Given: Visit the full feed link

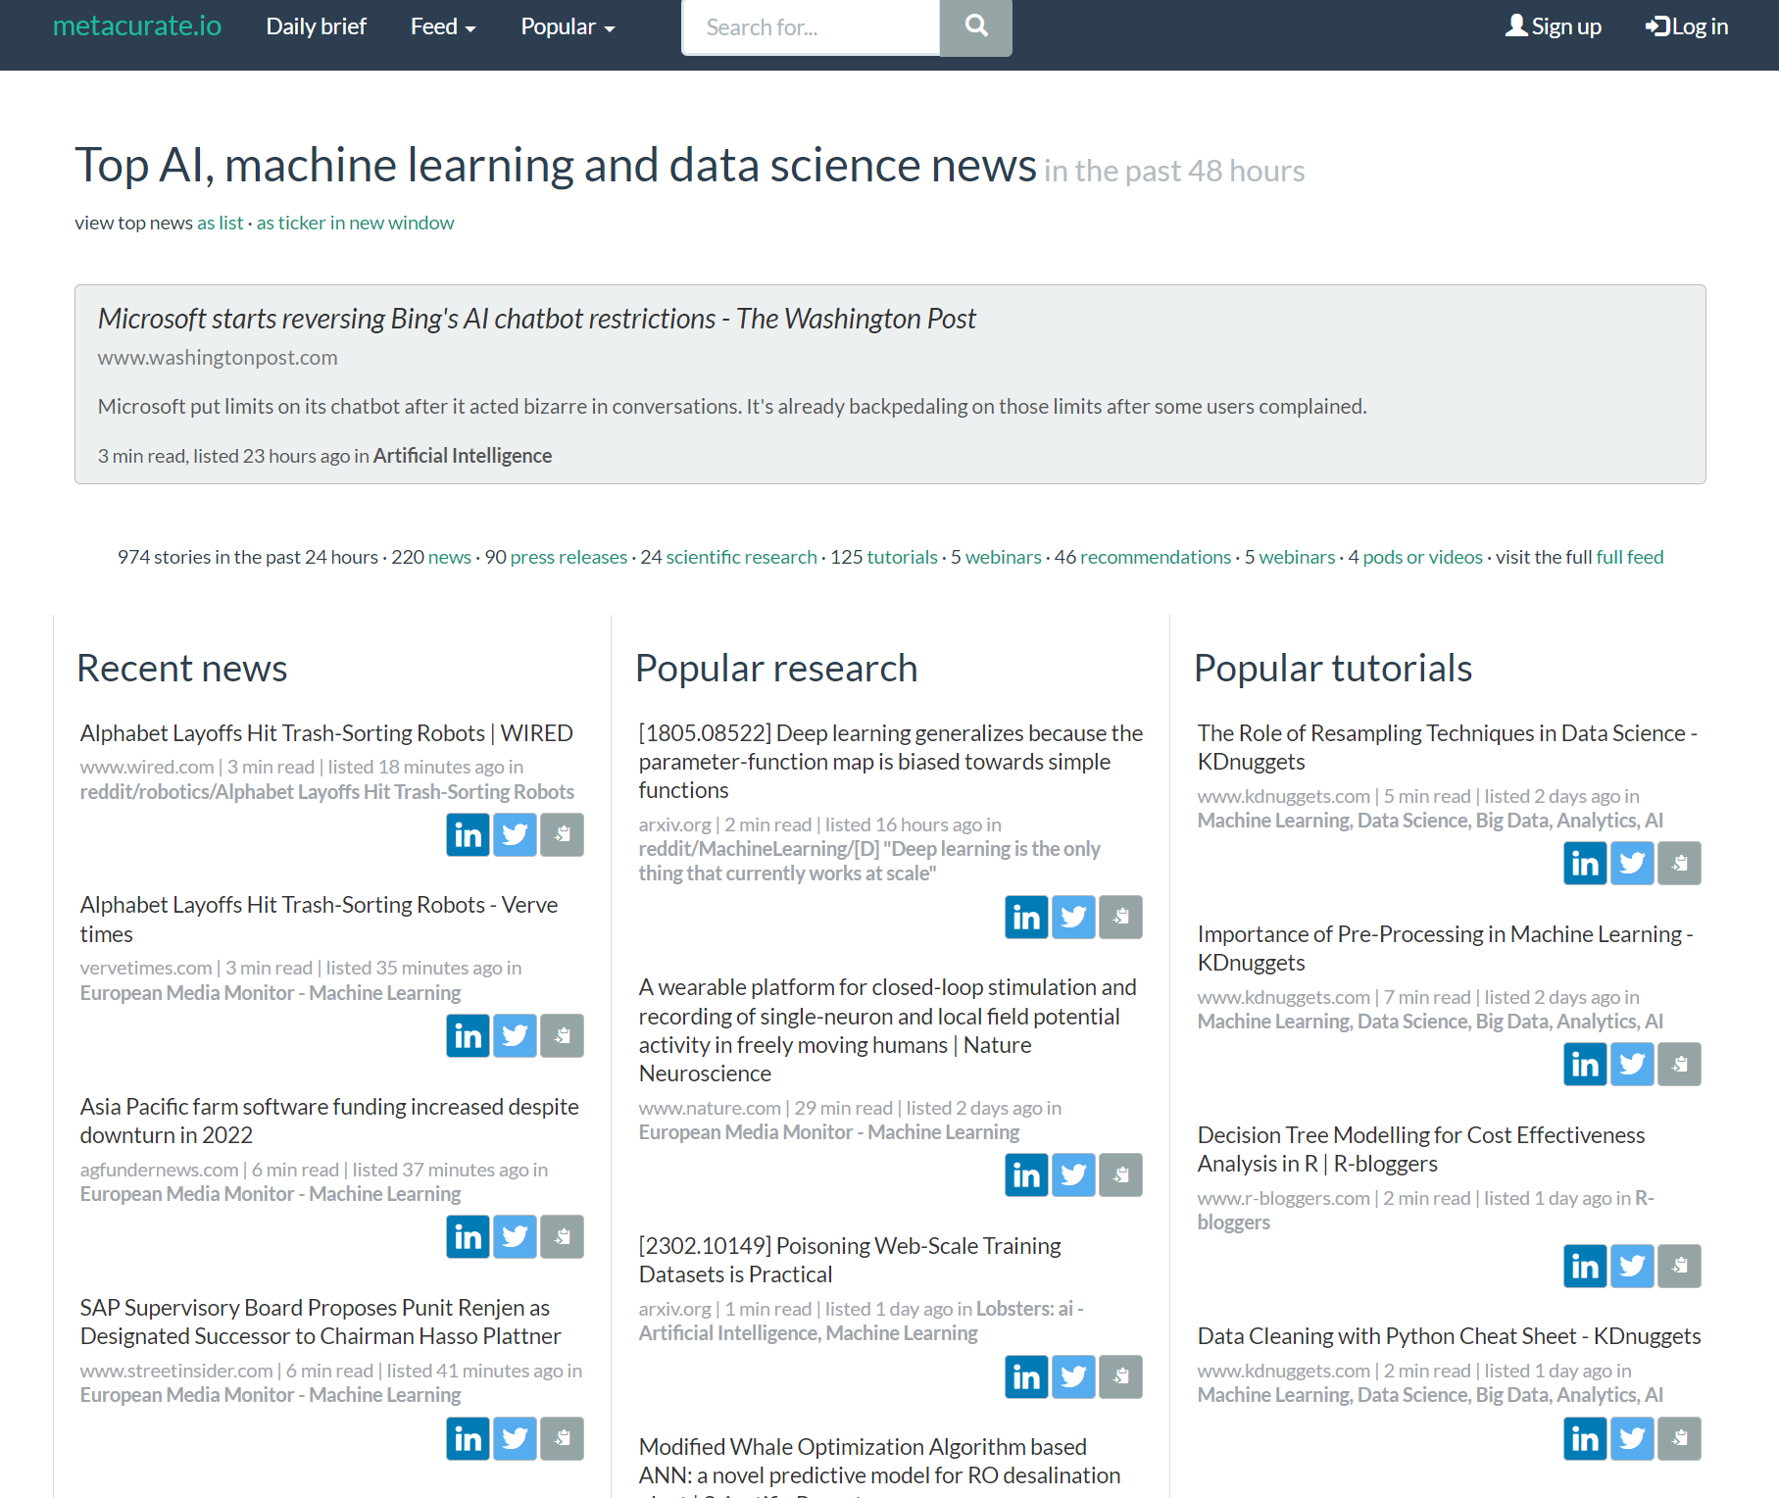Looking at the screenshot, I should point(1630,557).
